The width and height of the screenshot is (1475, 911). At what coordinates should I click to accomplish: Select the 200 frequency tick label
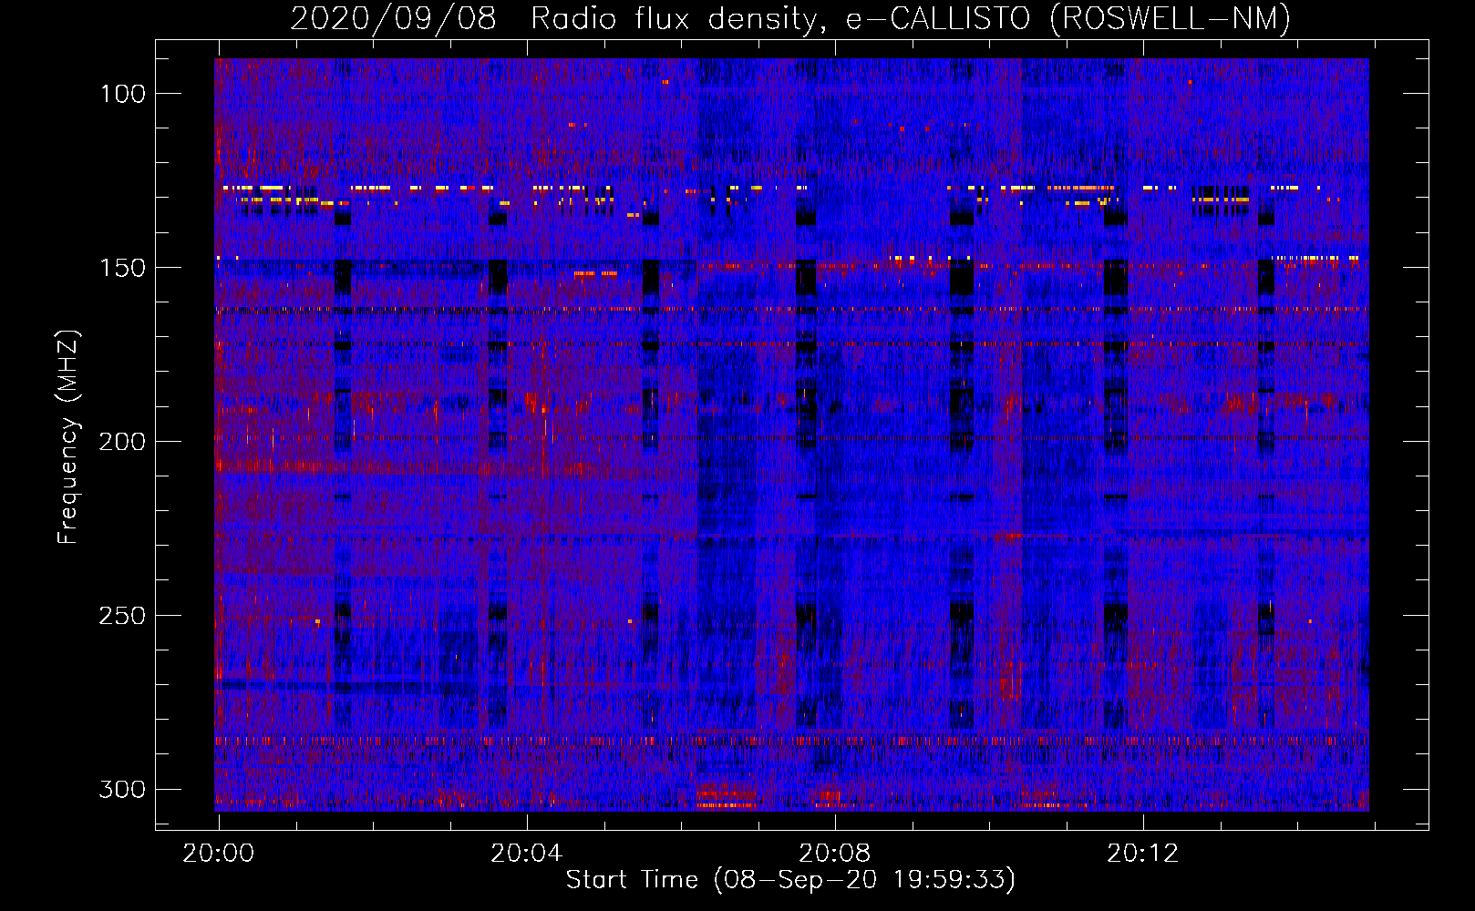pyautogui.click(x=122, y=442)
